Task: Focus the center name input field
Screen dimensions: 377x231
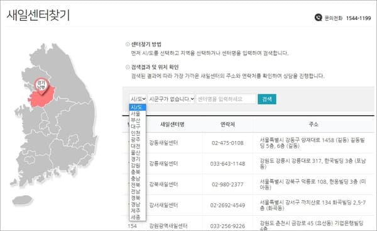Action: (226, 99)
